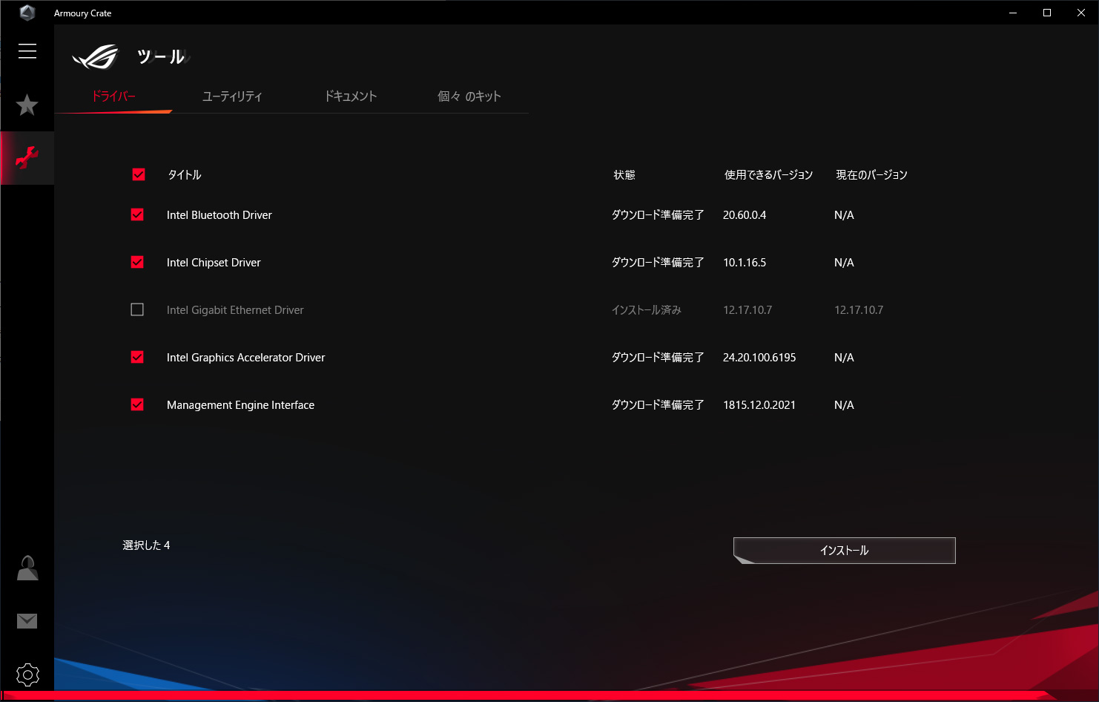Close the Armoury Crate window
Image resolution: width=1099 pixels, height=702 pixels.
pyautogui.click(x=1081, y=13)
